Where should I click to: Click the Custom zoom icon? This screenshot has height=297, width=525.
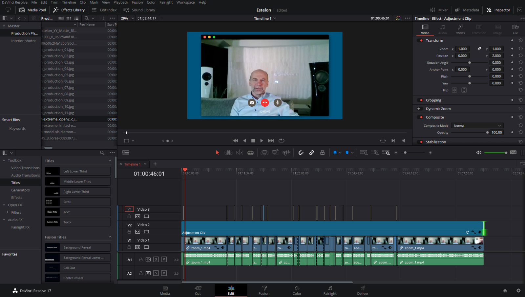click(386, 153)
